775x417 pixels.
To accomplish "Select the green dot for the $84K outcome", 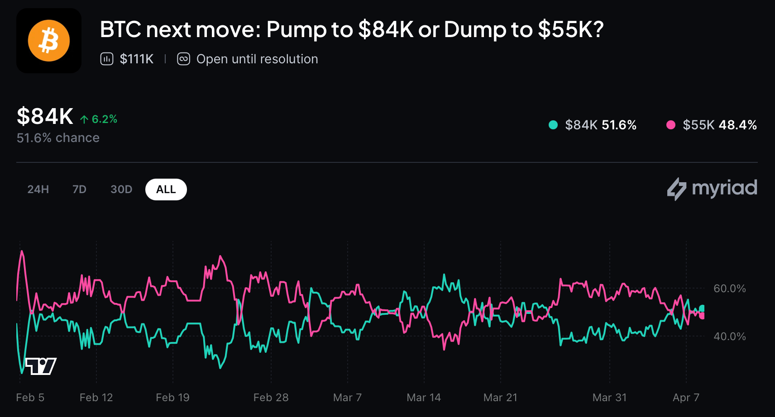I will pos(552,125).
